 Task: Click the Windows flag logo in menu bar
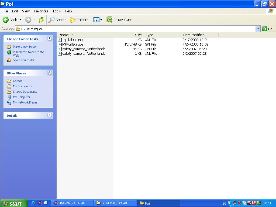pos(271,11)
